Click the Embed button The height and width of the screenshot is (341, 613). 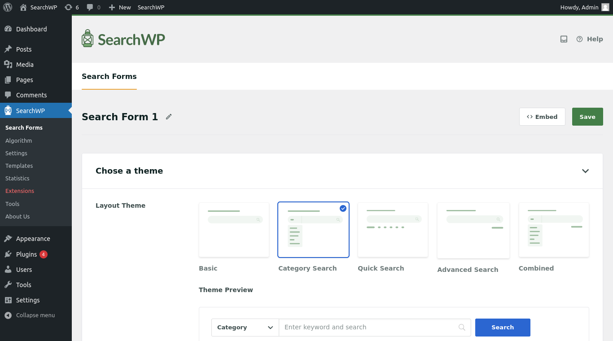tap(542, 116)
